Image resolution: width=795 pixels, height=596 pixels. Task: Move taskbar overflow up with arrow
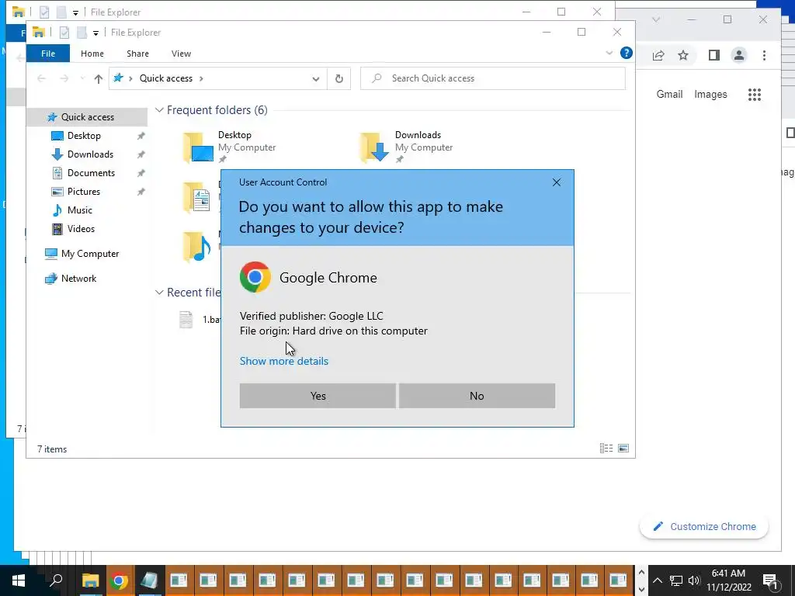click(x=641, y=572)
